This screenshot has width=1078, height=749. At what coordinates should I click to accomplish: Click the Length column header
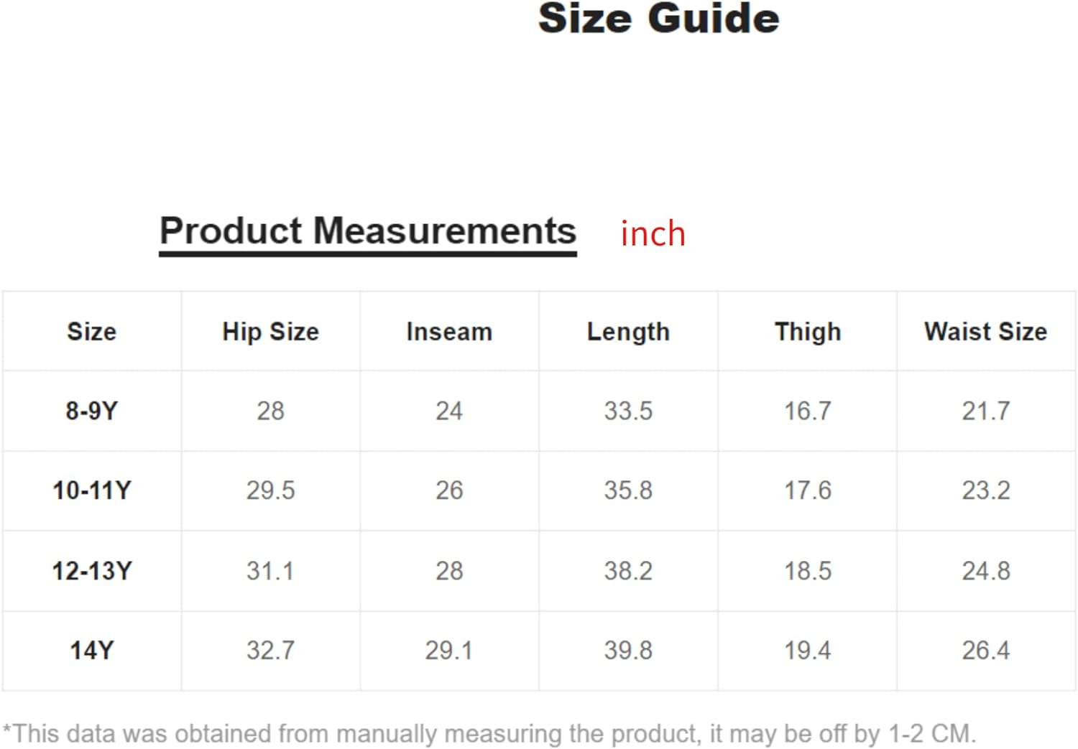[628, 332]
